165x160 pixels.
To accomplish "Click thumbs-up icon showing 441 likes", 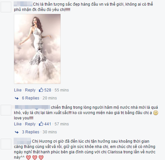I will tap(41, 124).
